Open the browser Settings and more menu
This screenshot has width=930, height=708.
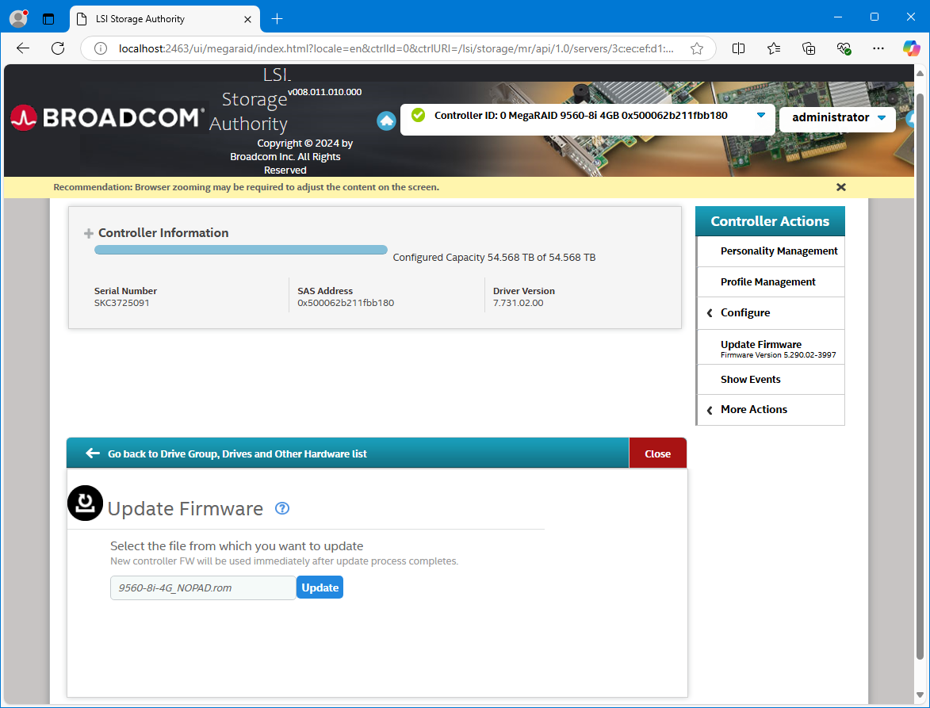[878, 48]
